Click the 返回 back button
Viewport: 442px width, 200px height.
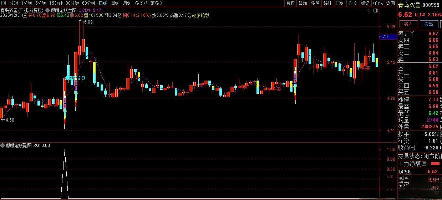pyautogui.click(x=391, y=3)
